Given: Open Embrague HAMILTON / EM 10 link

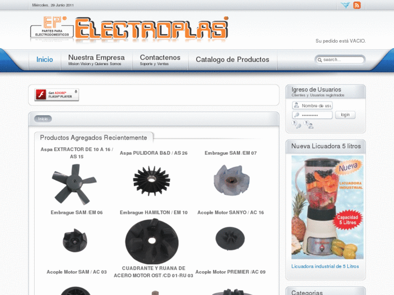Looking at the screenshot, I should click(153, 212).
